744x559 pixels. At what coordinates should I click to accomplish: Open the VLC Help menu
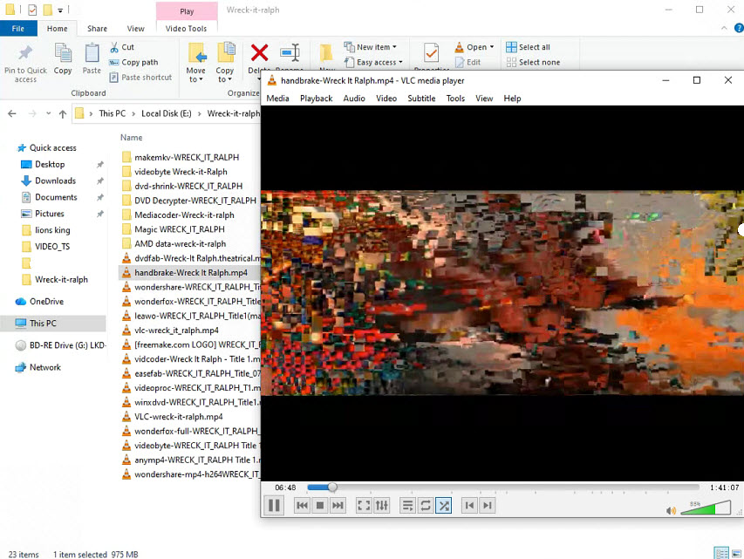click(512, 99)
